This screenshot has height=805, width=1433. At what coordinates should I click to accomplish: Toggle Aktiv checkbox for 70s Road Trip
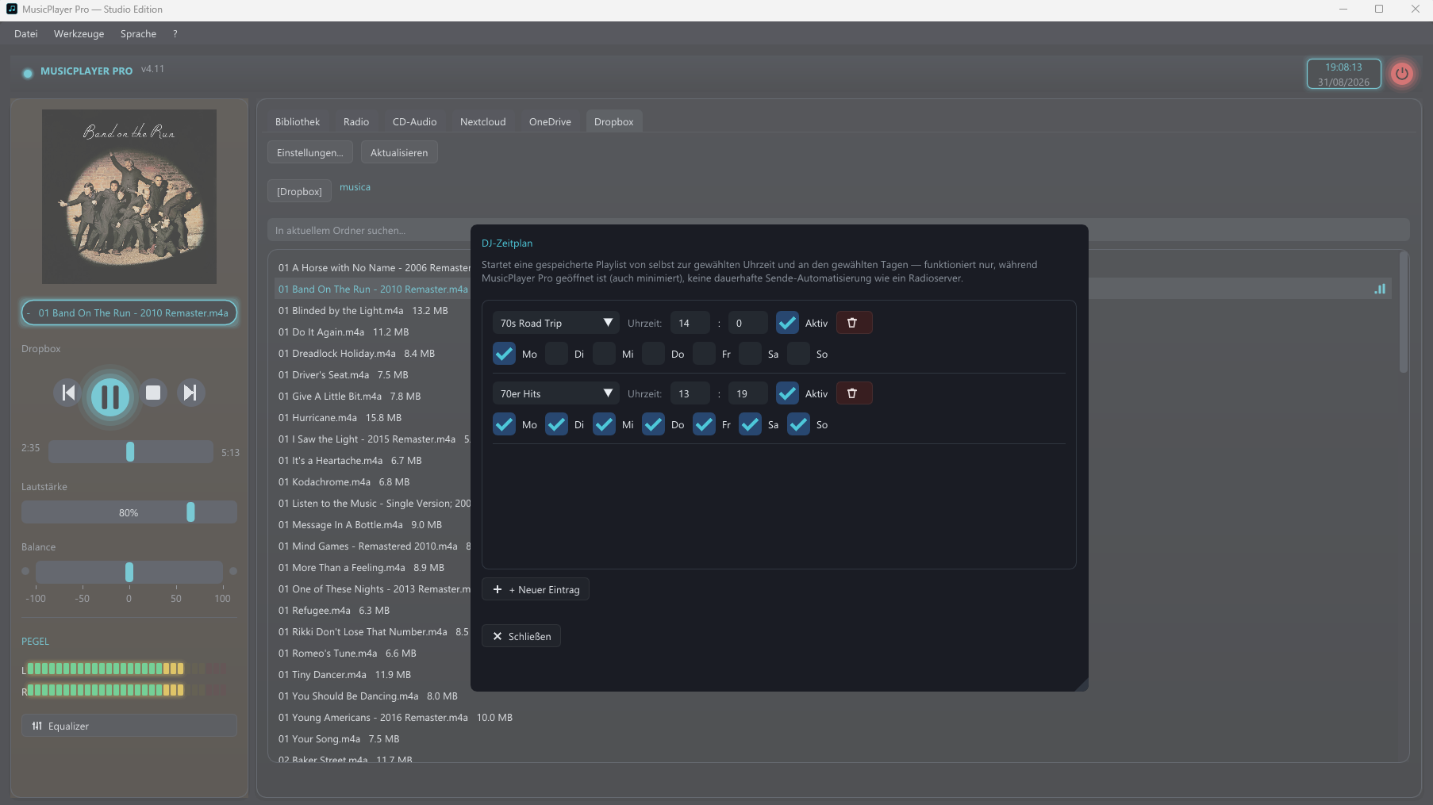787,323
